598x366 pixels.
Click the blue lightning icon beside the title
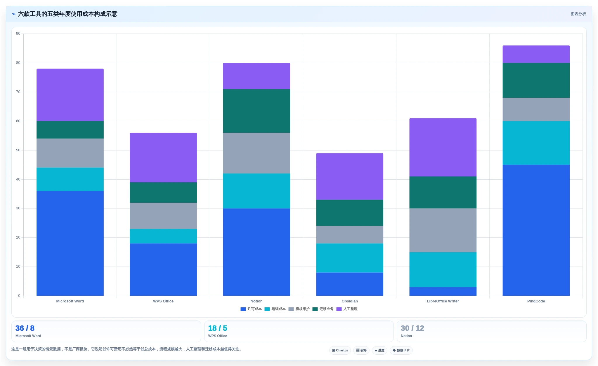click(13, 14)
